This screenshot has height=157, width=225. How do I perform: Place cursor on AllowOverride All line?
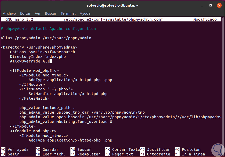pos(29,61)
